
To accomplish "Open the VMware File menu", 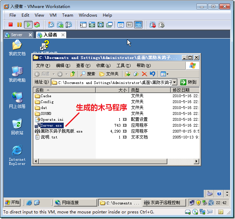I will pos(12,15).
